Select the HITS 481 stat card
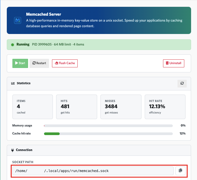 76,107
